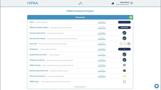Click the Users count pill button
The height and width of the screenshot is (90, 161).
[x=124, y=22]
